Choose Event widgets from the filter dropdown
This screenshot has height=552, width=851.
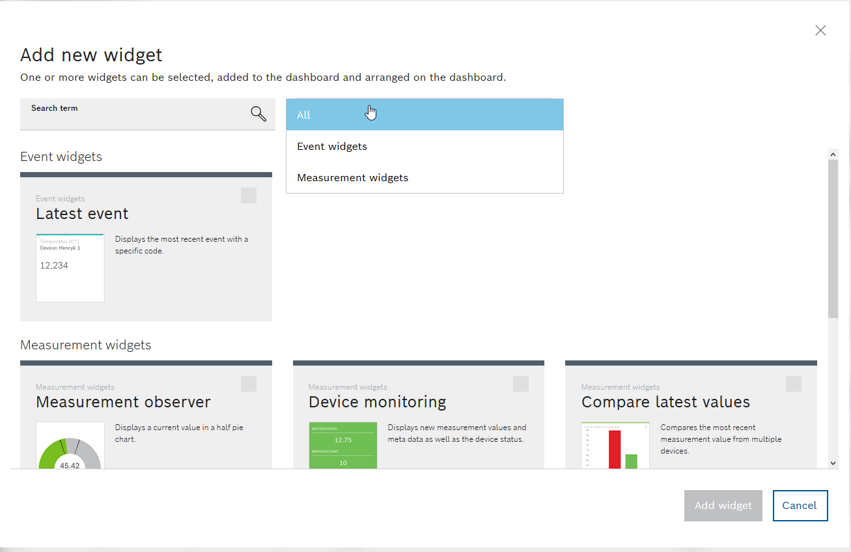coord(332,146)
